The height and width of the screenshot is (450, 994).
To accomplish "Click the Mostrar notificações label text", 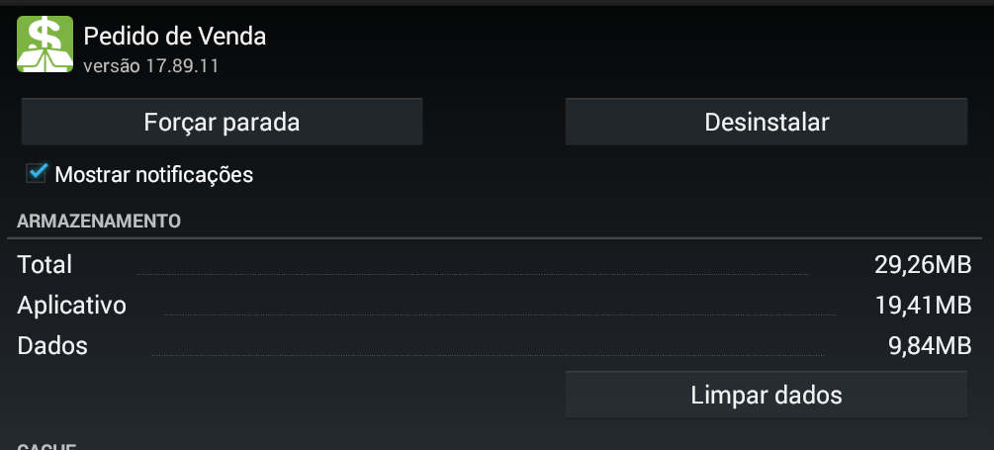I will point(154,175).
